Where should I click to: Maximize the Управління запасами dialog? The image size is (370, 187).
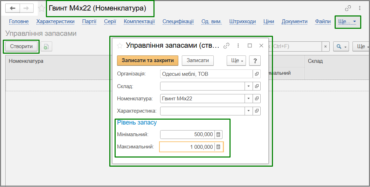250,46
